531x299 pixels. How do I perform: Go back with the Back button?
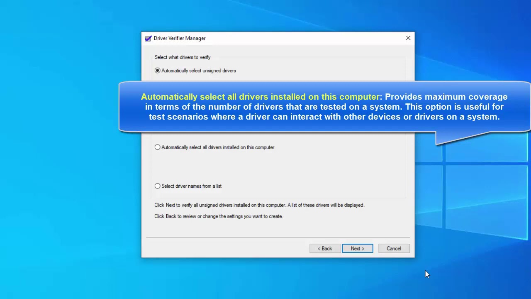click(325, 248)
